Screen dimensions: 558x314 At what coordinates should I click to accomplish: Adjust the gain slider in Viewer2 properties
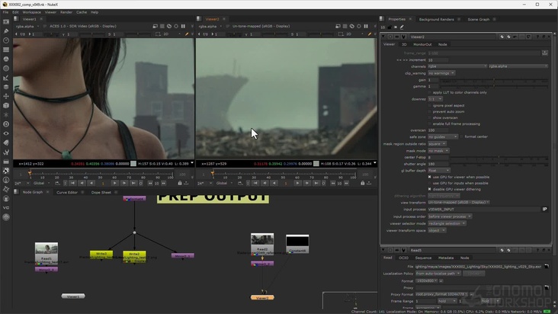494,80
